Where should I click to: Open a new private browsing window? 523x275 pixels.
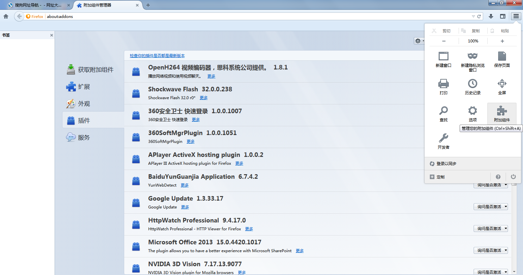coord(473,62)
